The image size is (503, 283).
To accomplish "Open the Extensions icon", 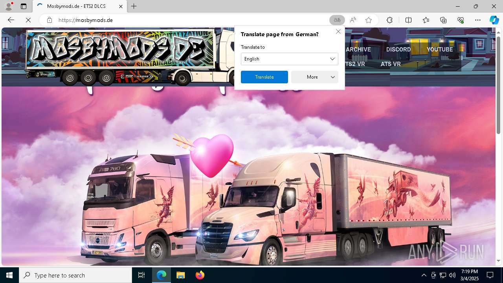I will pos(389,20).
